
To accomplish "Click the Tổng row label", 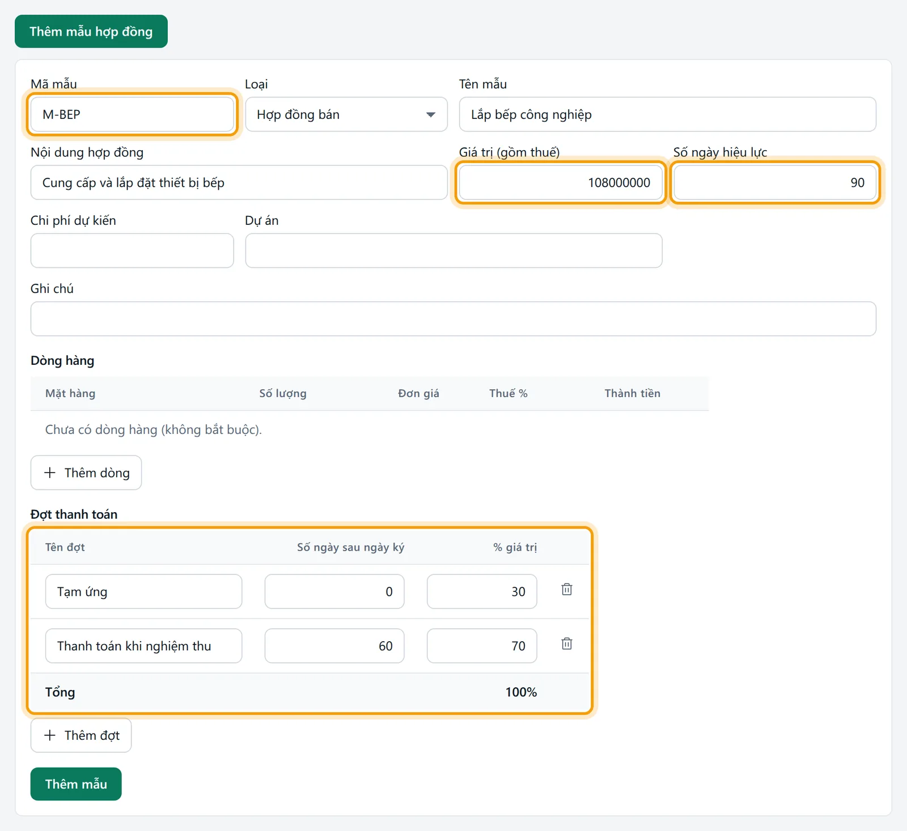I will pyautogui.click(x=60, y=692).
